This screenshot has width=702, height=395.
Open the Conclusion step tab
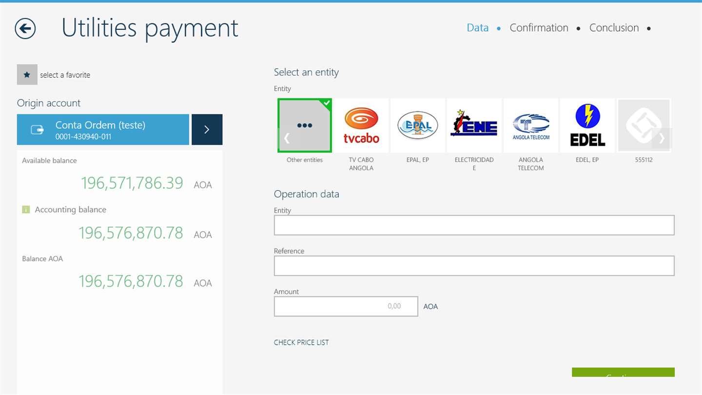pyautogui.click(x=614, y=28)
